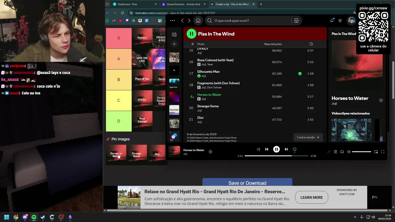The image size is (395, 222).
Task: Seek within the track progress bar
Action: tap(276, 156)
